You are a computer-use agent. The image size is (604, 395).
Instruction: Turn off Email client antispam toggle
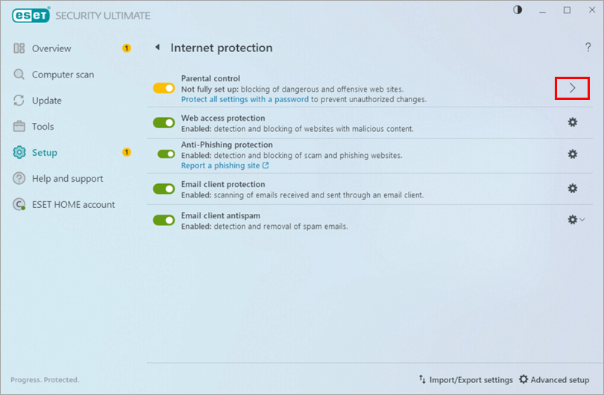point(163,220)
